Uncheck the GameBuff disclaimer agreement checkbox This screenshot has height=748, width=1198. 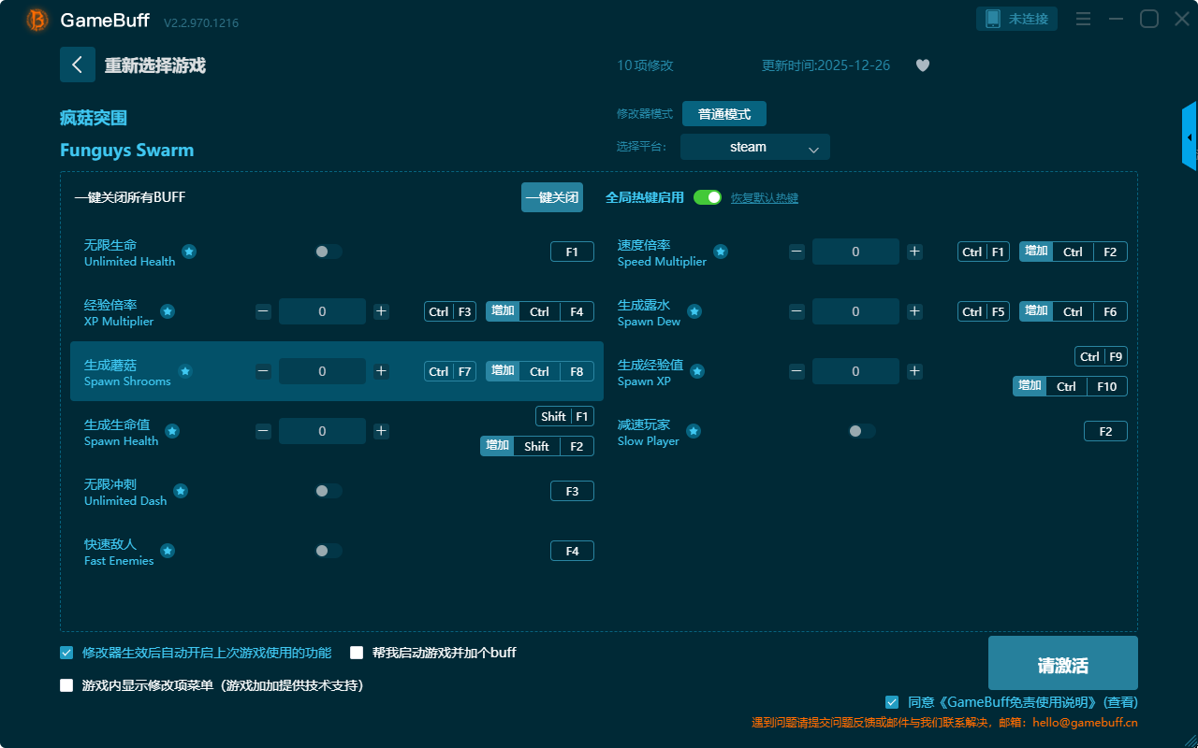(892, 702)
